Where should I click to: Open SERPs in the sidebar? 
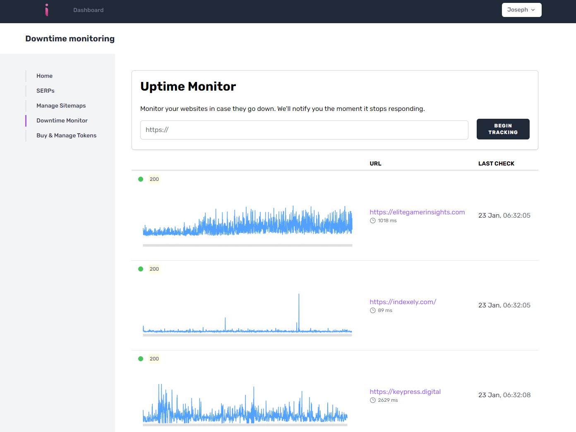tap(46, 91)
